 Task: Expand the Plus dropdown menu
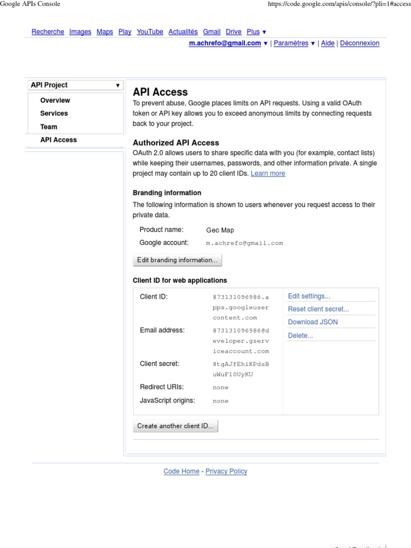[x=256, y=32]
